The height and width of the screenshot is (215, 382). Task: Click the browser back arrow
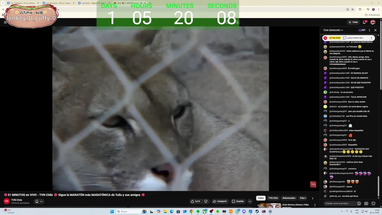pyautogui.click(x=3, y=9)
